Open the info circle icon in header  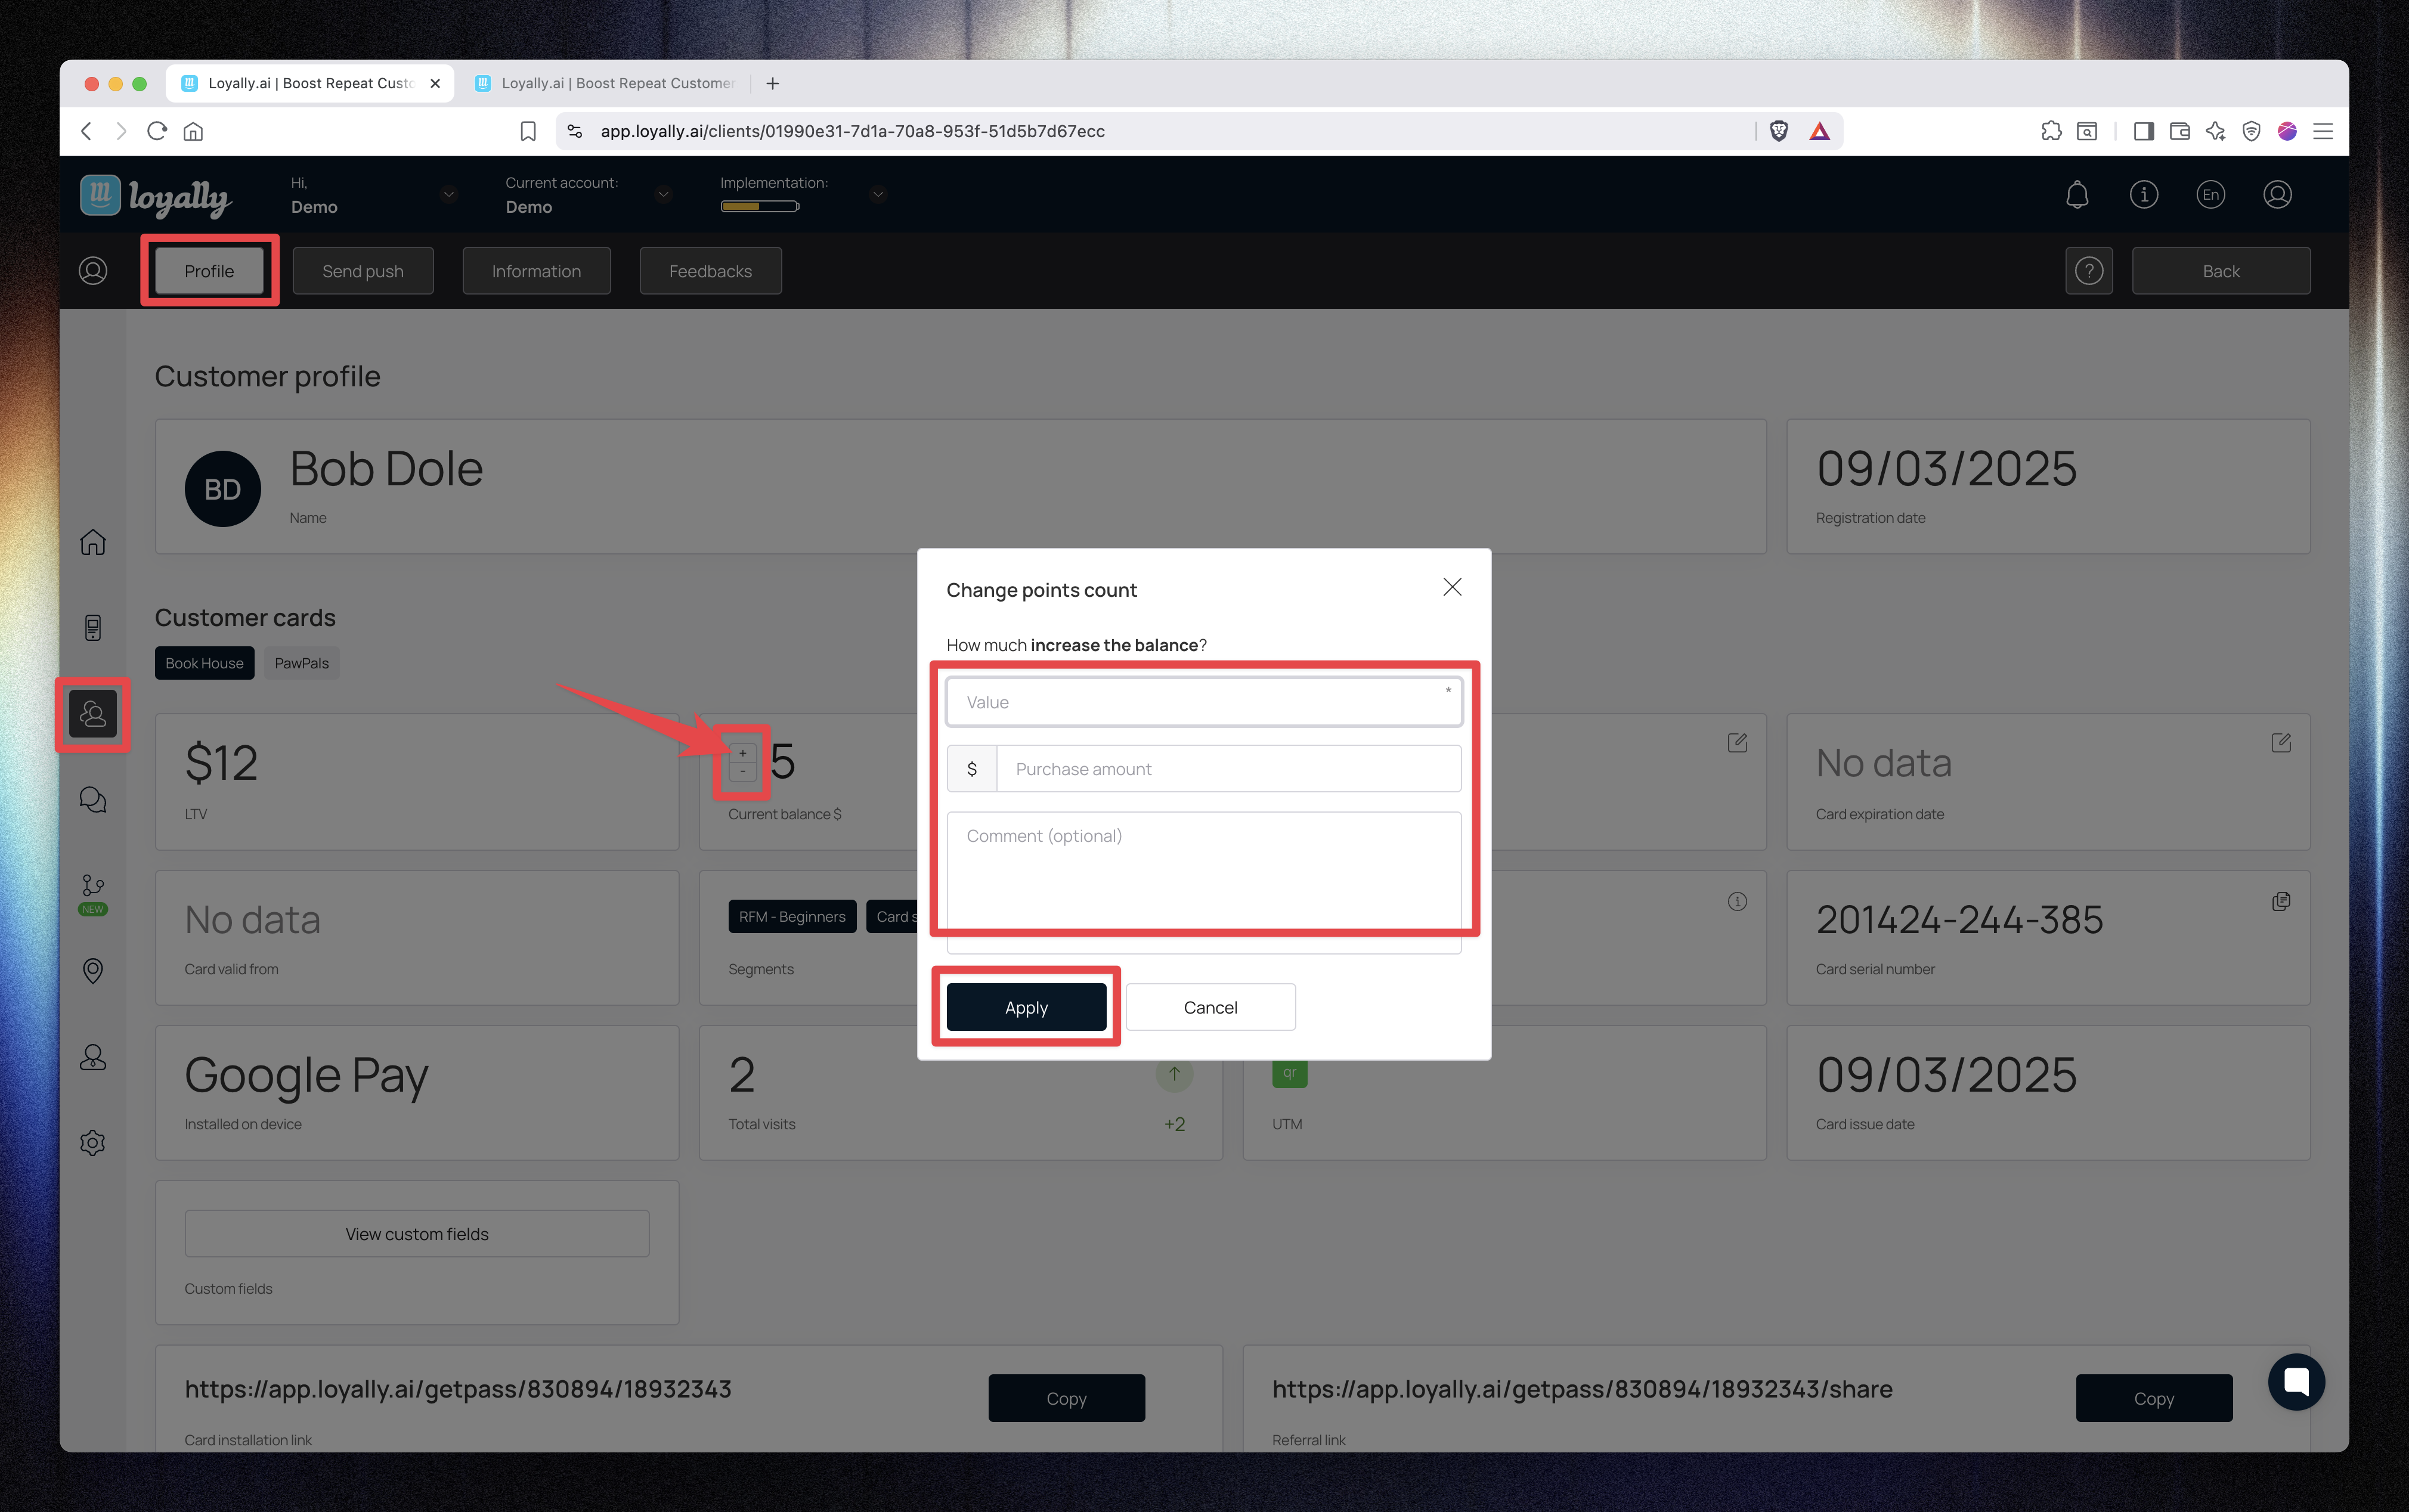[2143, 195]
